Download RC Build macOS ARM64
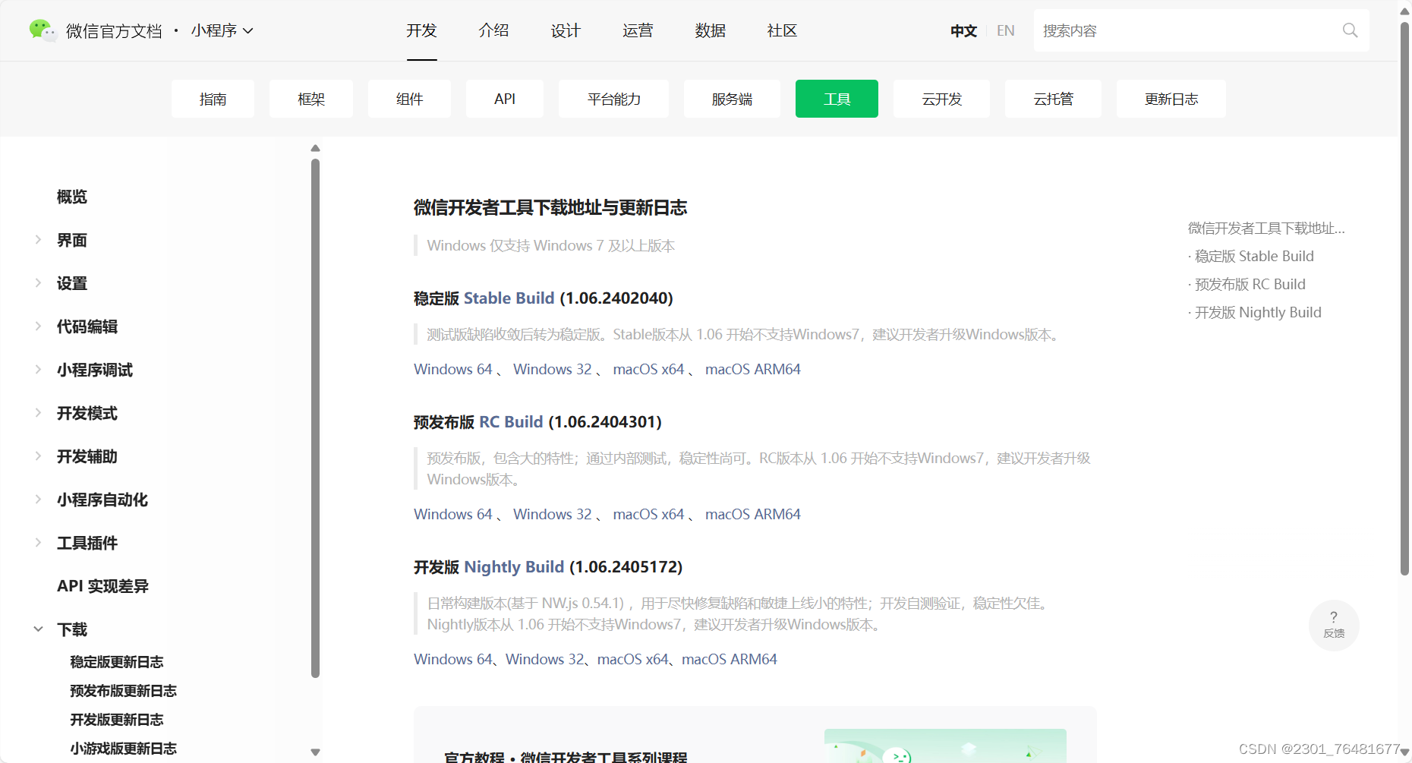The width and height of the screenshot is (1412, 763). click(x=753, y=514)
